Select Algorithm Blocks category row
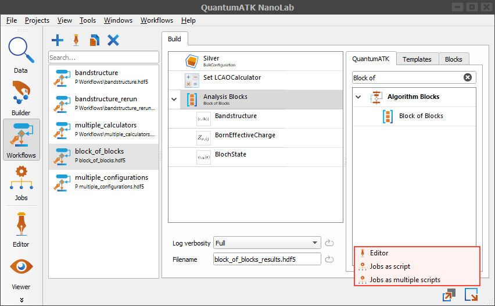Screen dimensions: 495x306 [414, 97]
